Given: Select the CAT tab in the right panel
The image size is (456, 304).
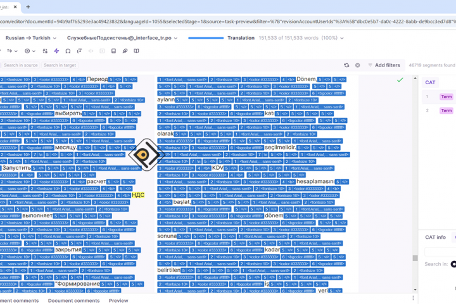Looking at the screenshot, I should coord(430,82).
